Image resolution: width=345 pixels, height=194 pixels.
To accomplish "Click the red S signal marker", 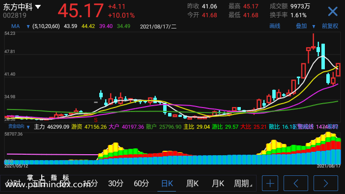I will point(96,120).
